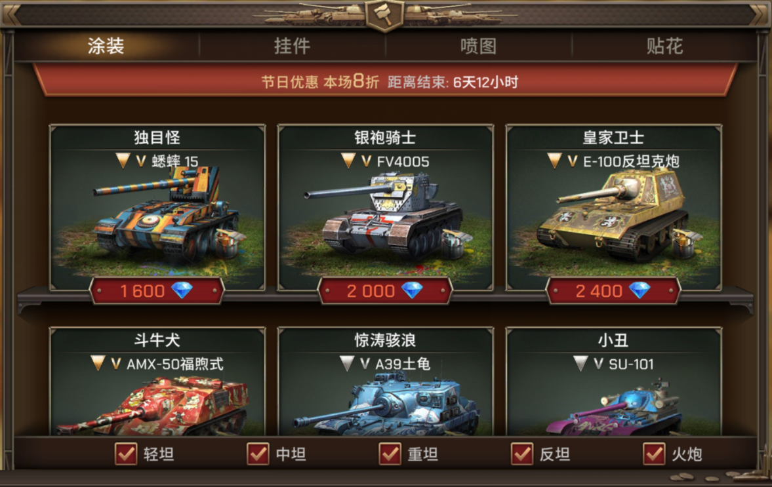This screenshot has height=487, width=772.
Task: Toggle the 中坦 filter checkbox
Action: (x=258, y=454)
